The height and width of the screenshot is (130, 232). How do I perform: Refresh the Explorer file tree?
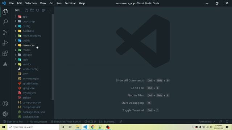point(38,10)
